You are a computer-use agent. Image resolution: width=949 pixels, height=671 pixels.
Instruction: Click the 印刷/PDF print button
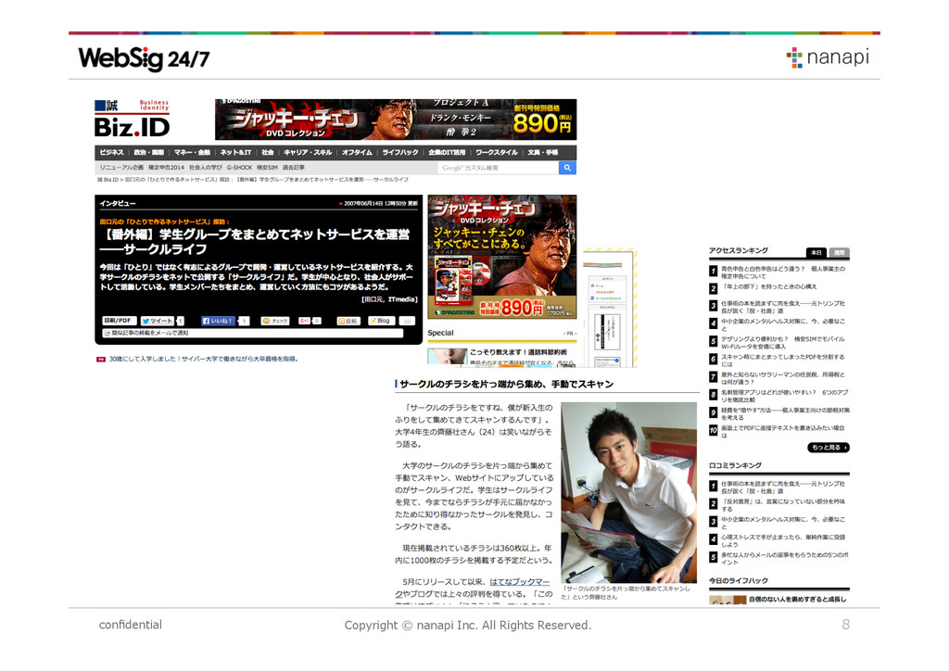[119, 321]
